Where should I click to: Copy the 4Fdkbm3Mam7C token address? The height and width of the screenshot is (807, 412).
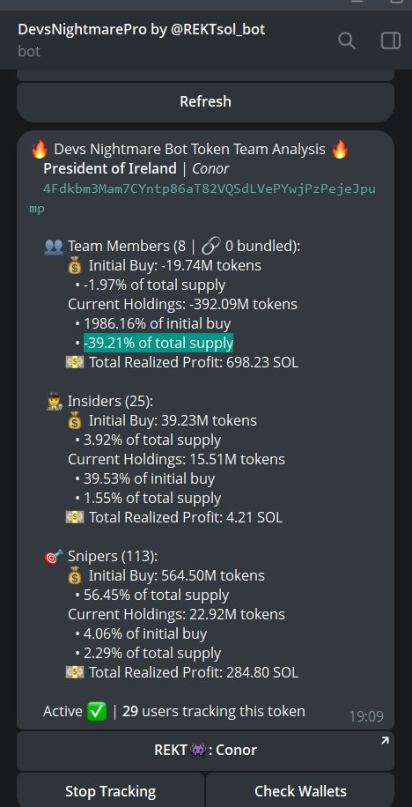[x=202, y=198]
